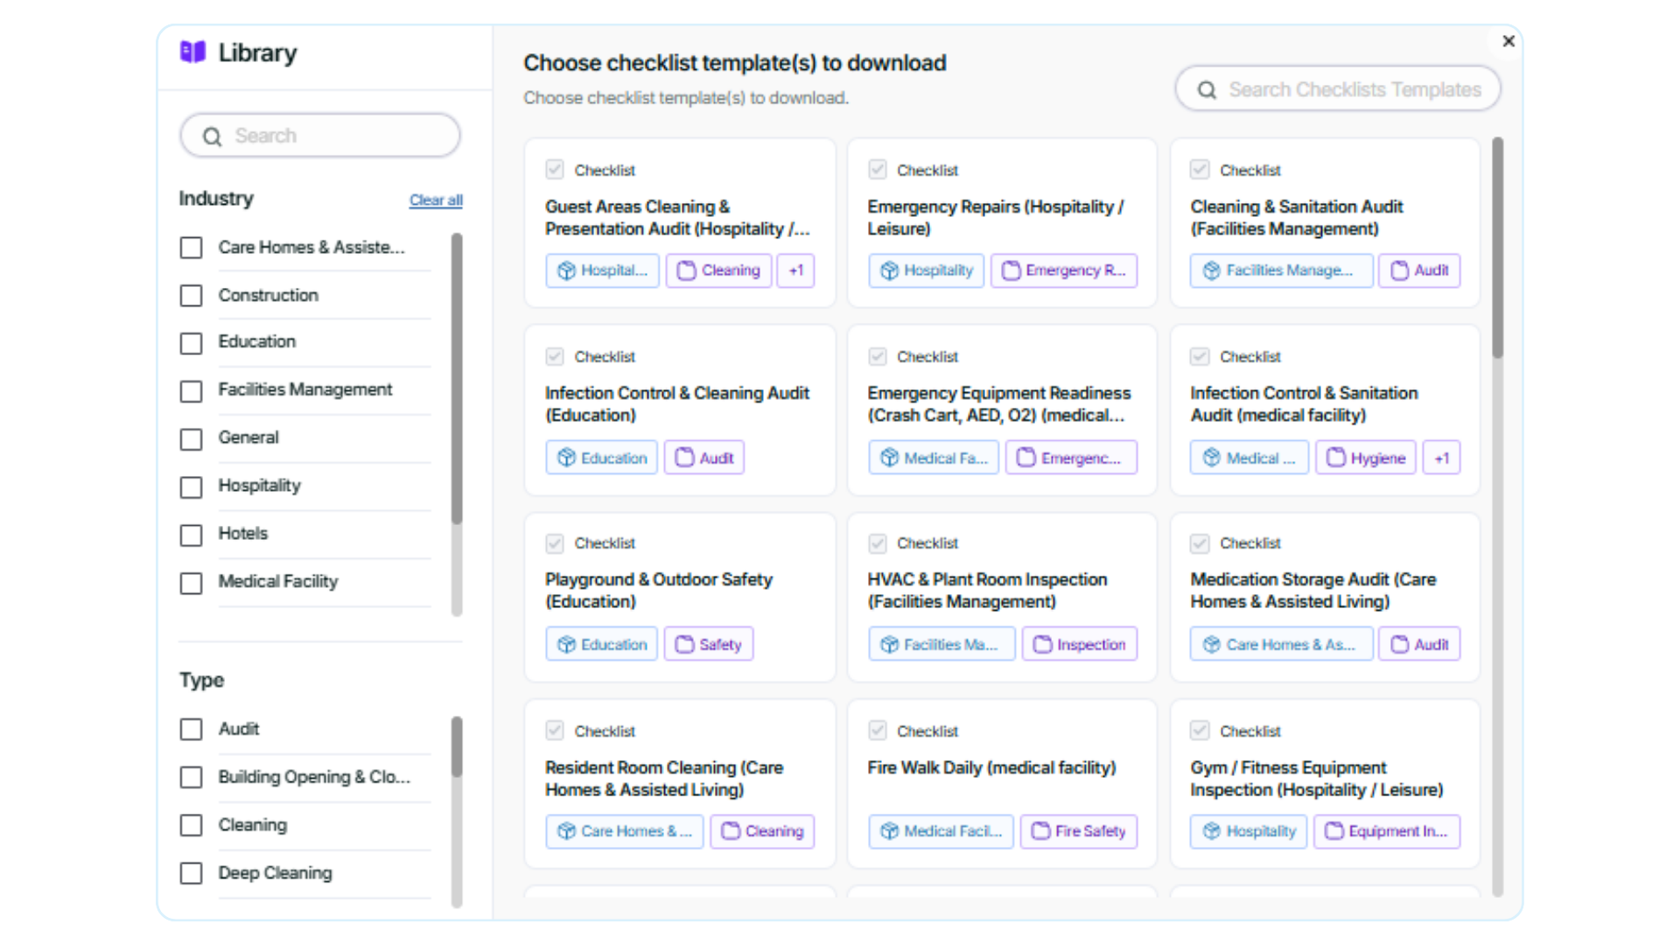Click the Cleaning type tag on Guest Areas card
This screenshot has width=1680, height=945.
pyautogui.click(x=719, y=271)
